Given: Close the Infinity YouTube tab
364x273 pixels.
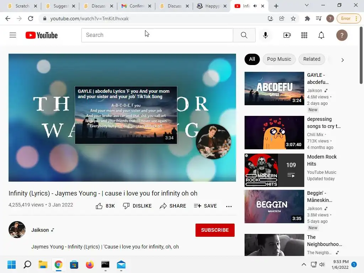Looking at the screenshot, I should click(x=263, y=6).
